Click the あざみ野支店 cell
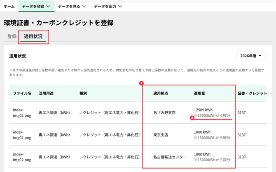 [x=164, y=113]
